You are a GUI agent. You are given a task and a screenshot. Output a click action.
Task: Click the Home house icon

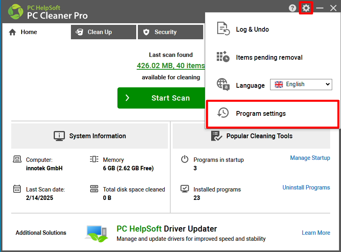[12, 32]
